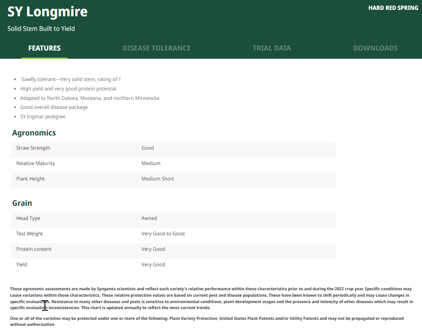Screen dimensions: 422x331
Task: Click the Test Weight value text
Action: coord(163,234)
